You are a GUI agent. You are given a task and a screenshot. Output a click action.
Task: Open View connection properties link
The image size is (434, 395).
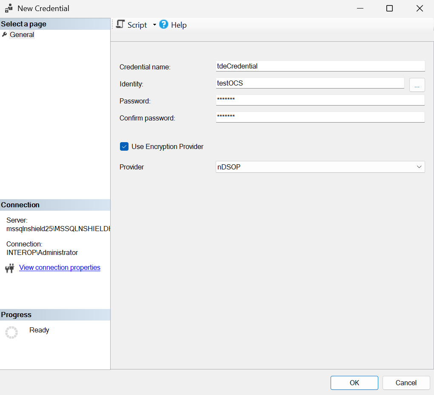pos(60,267)
